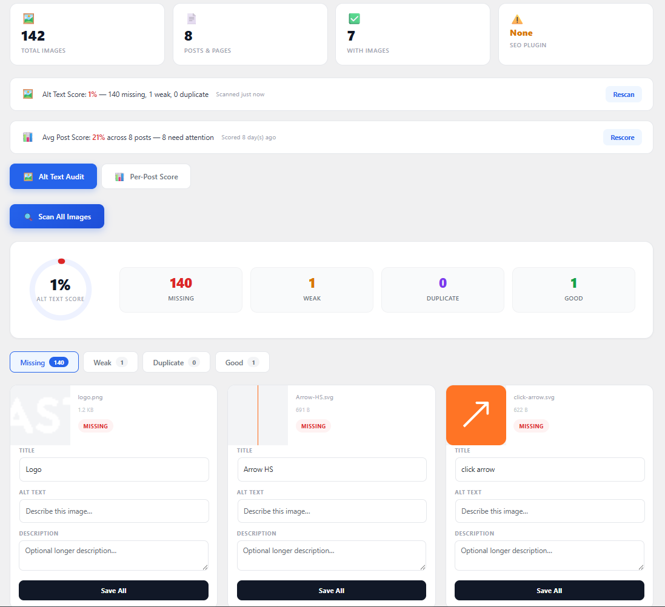Click the MISSING badge on Arrow-HS.svg

pyautogui.click(x=313, y=426)
